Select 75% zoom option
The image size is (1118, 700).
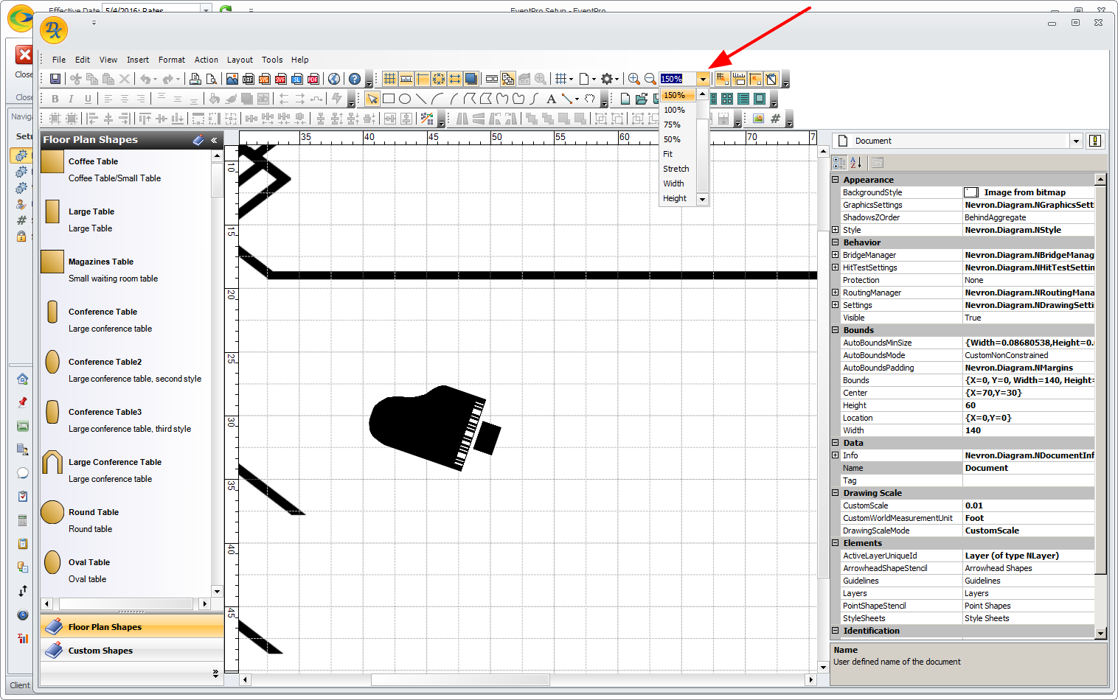(x=678, y=125)
